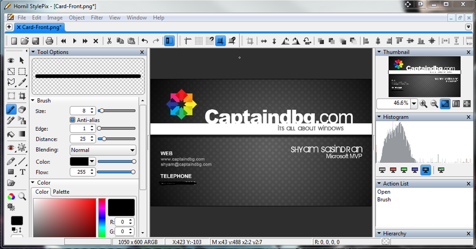Choose the Crop tool in toolbox

[x=22, y=96]
